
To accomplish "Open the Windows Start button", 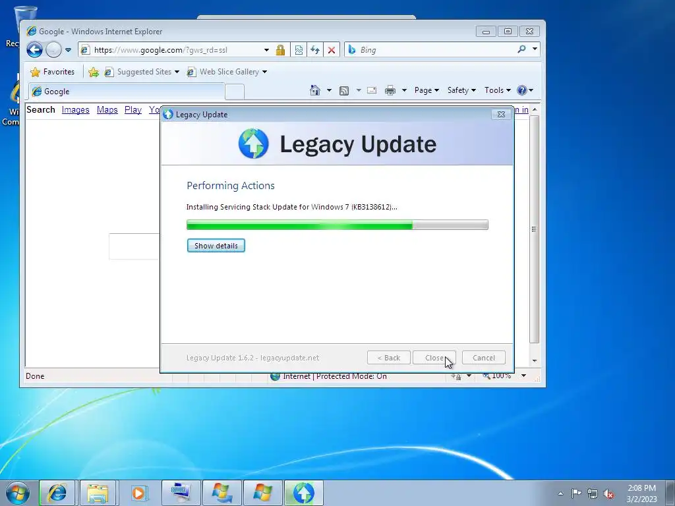I will [18, 493].
